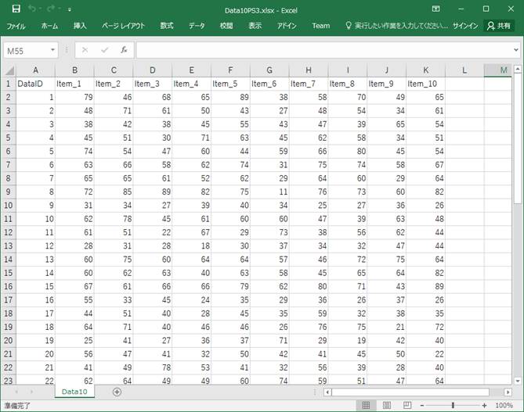Click the Insert Function fx icon
The width and height of the screenshot is (524, 412).
[124, 50]
